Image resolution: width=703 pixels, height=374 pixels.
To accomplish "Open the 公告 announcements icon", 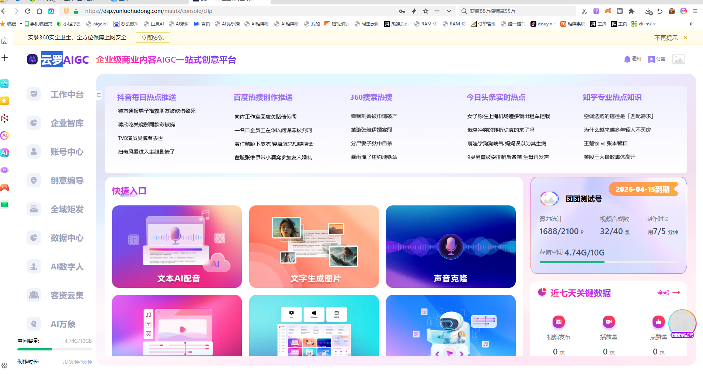I will [x=651, y=59].
